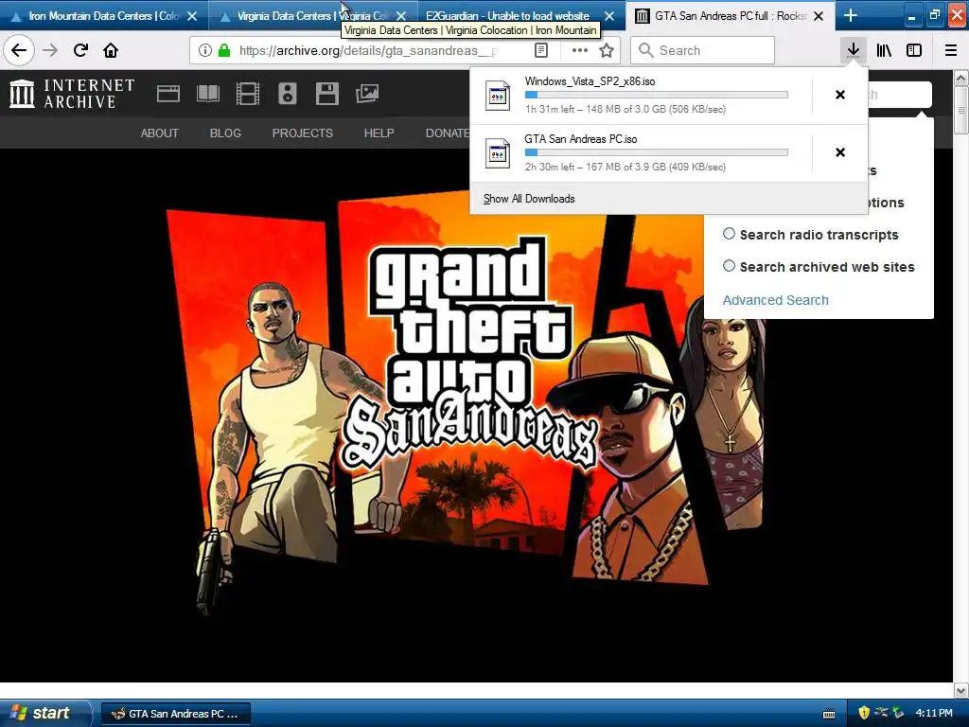
Task: Open the DONATE menu item
Action: click(x=448, y=133)
